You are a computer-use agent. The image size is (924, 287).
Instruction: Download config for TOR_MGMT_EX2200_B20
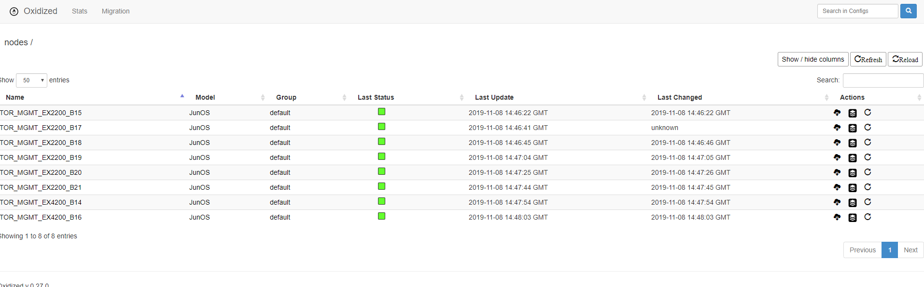tap(837, 172)
